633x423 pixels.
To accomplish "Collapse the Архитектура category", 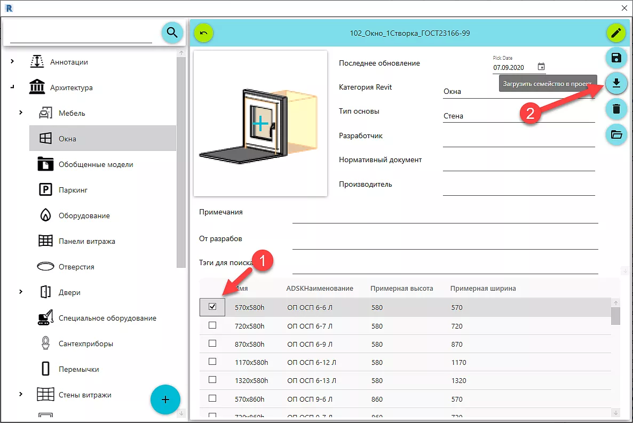I will [12, 87].
